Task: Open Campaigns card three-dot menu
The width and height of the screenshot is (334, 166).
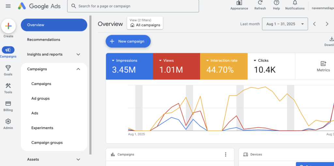Action: [x=225, y=155]
